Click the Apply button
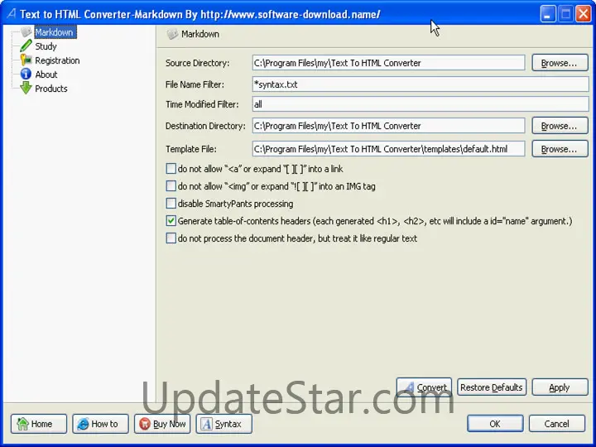This screenshot has height=447, width=596. click(x=560, y=387)
